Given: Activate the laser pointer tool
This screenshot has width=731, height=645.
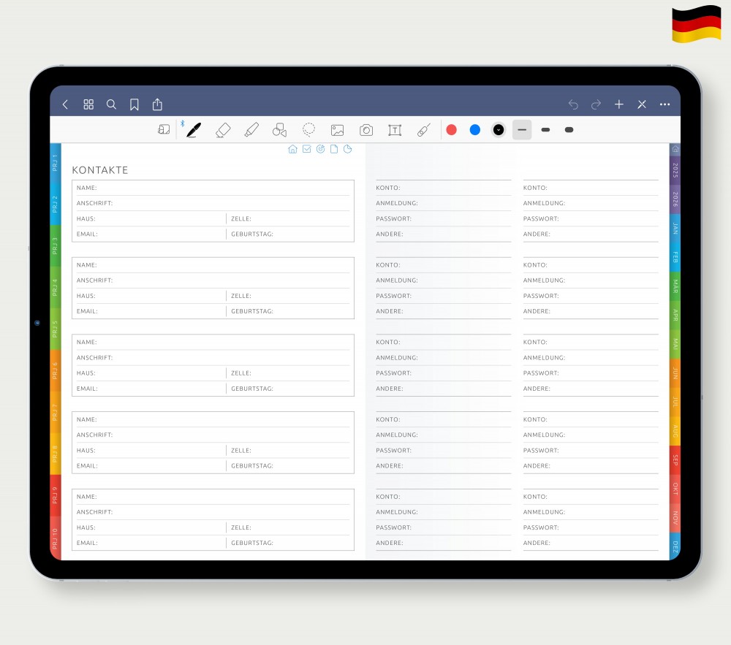Looking at the screenshot, I should [x=424, y=130].
